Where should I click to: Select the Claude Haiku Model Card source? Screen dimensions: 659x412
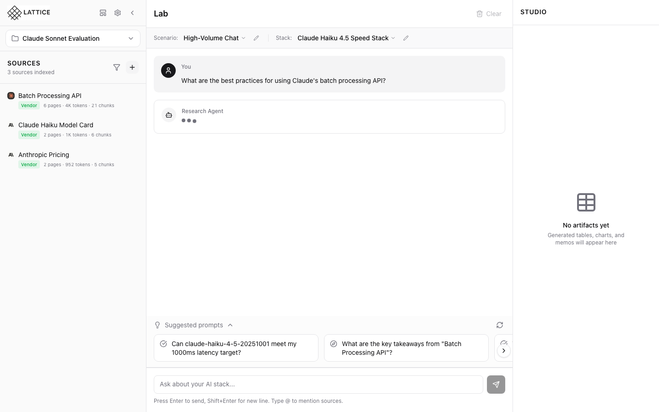[56, 125]
